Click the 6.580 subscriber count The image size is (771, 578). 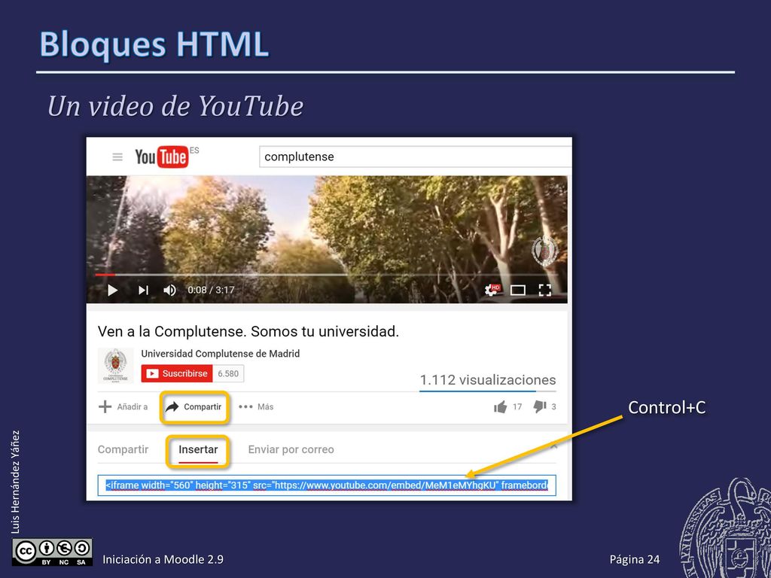click(x=228, y=373)
